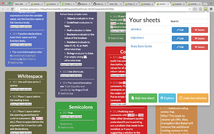The width and height of the screenshot is (214, 134).
Task: Delete the Ruby Style Guide sheet
Action: coord(200,47)
